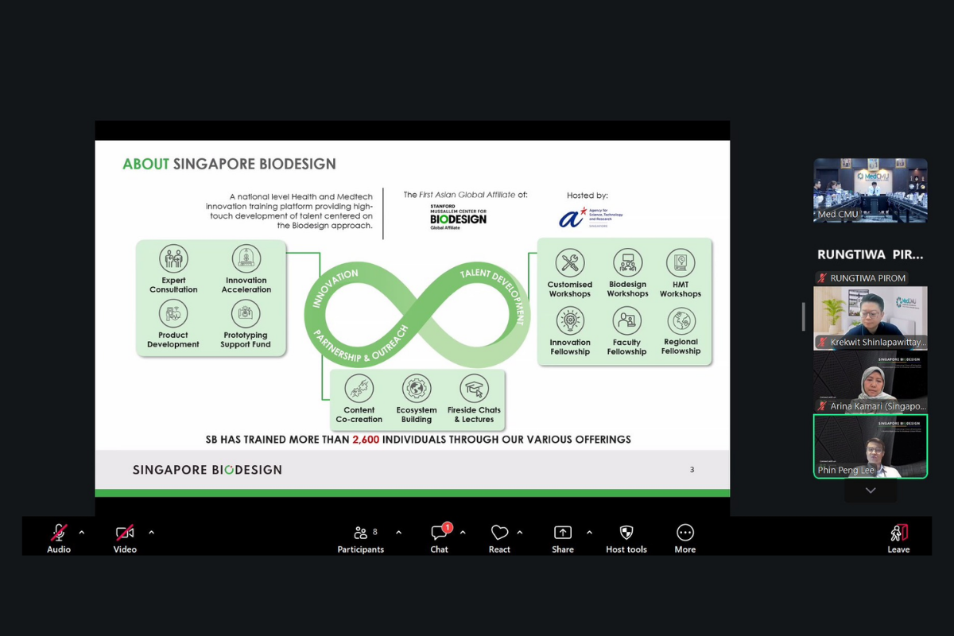Click the Fireside Chats & Lectures icon

[x=475, y=389]
